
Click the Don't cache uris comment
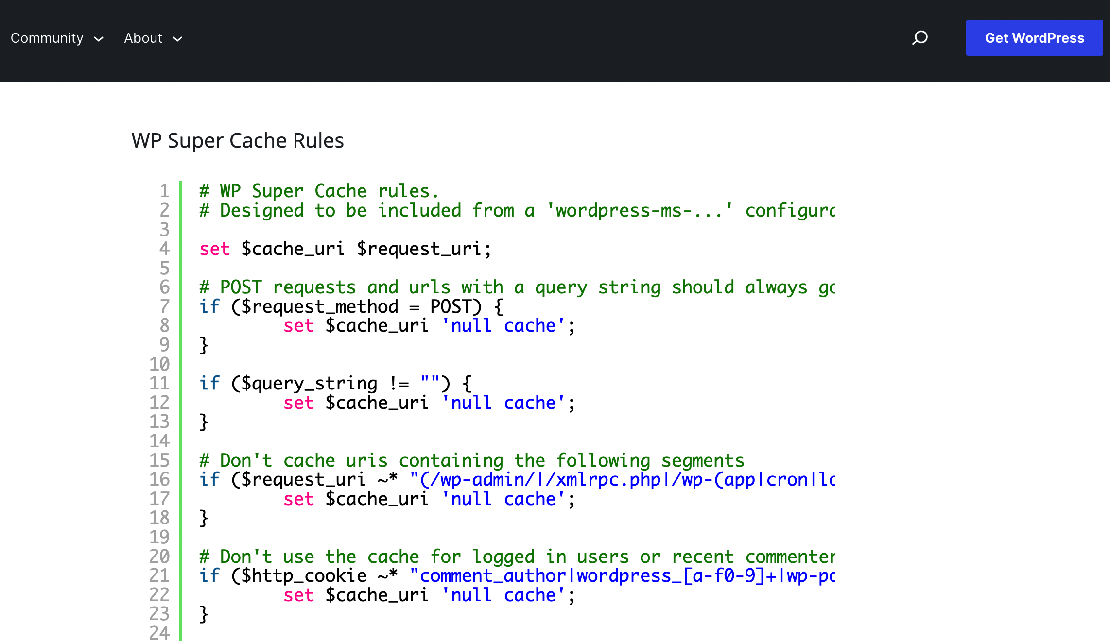tap(470, 460)
